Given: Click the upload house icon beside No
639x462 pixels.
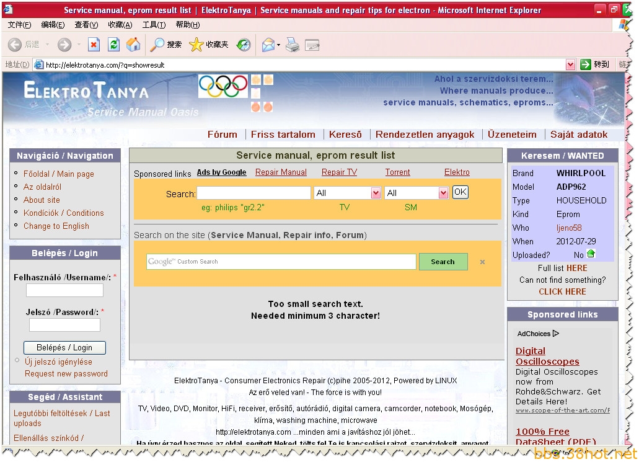Looking at the screenshot, I should point(591,254).
